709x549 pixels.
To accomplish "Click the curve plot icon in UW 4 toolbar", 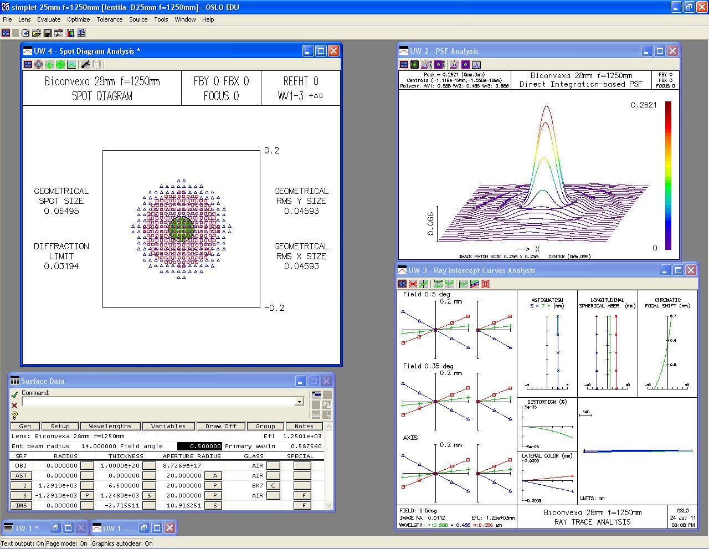I will pos(71,65).
